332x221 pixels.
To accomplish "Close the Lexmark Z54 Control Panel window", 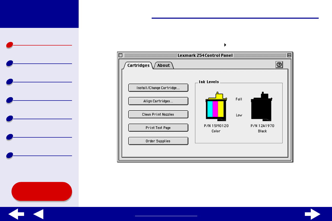I will pyautogui.click(x=121, y=55).
